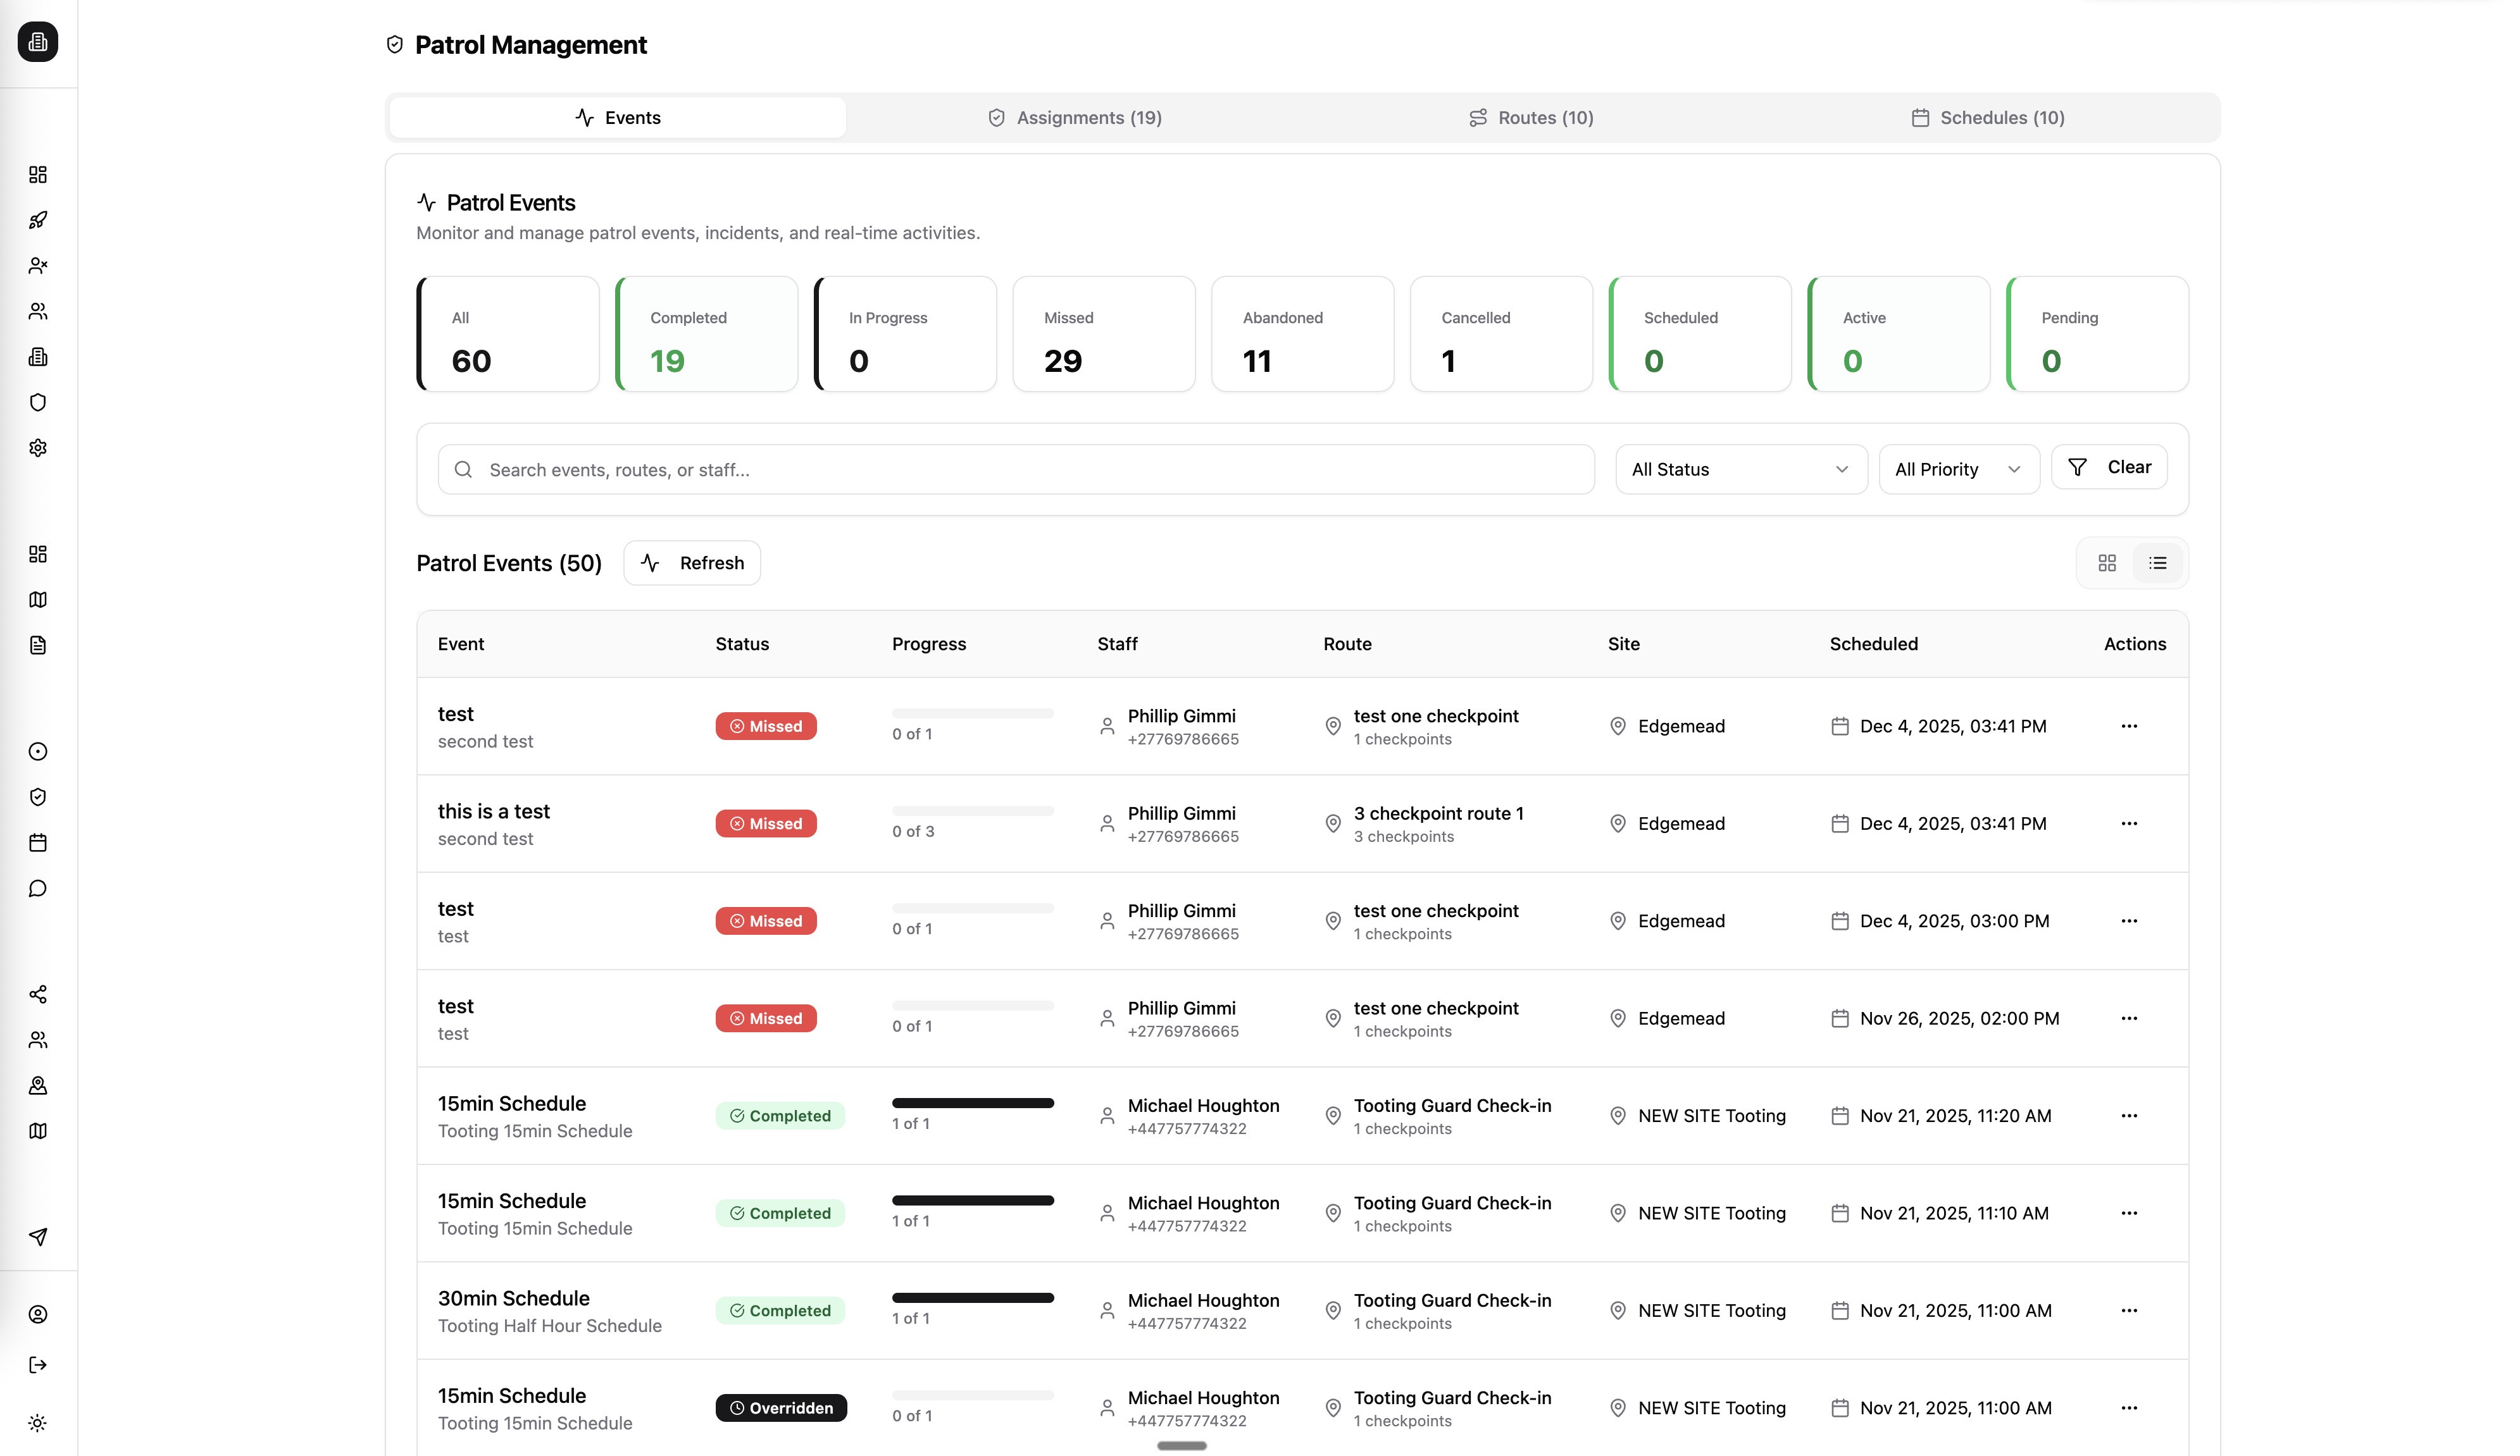
Task: Open the chat bubble sidebar icon
Action: [x=37, y=887]
